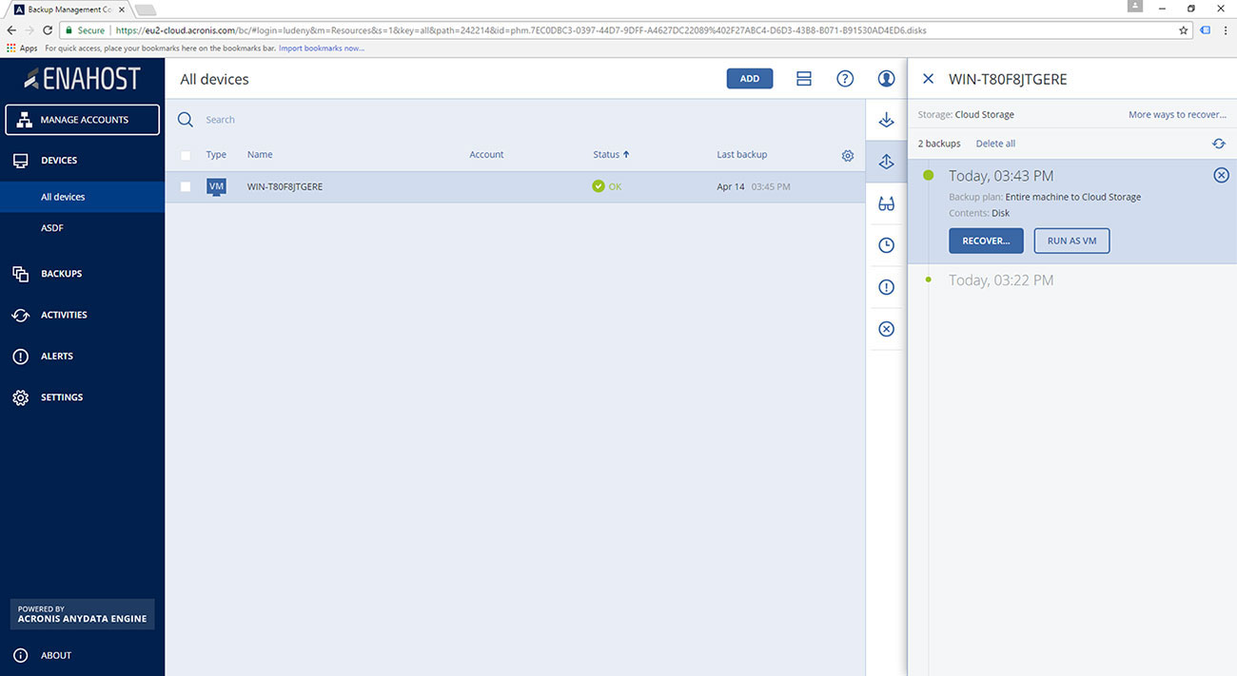Open the Help question mark icon
The width and height of the screenshot is (1237, 676).
coord(845,79)
